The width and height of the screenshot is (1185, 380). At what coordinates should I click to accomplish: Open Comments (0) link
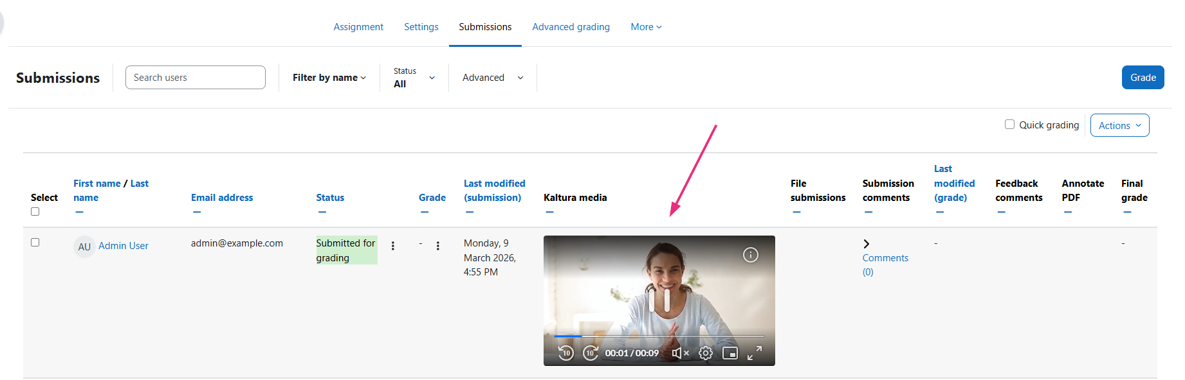tap(885, 265)
